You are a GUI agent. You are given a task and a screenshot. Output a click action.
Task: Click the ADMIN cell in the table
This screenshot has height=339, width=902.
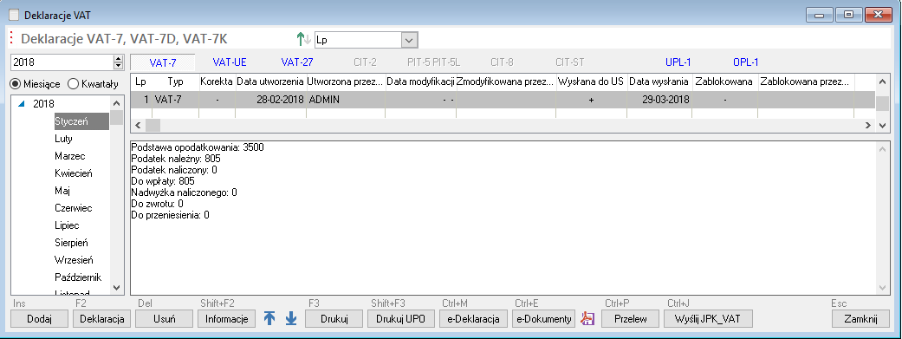pyautogui.click(x=346, y=100)
